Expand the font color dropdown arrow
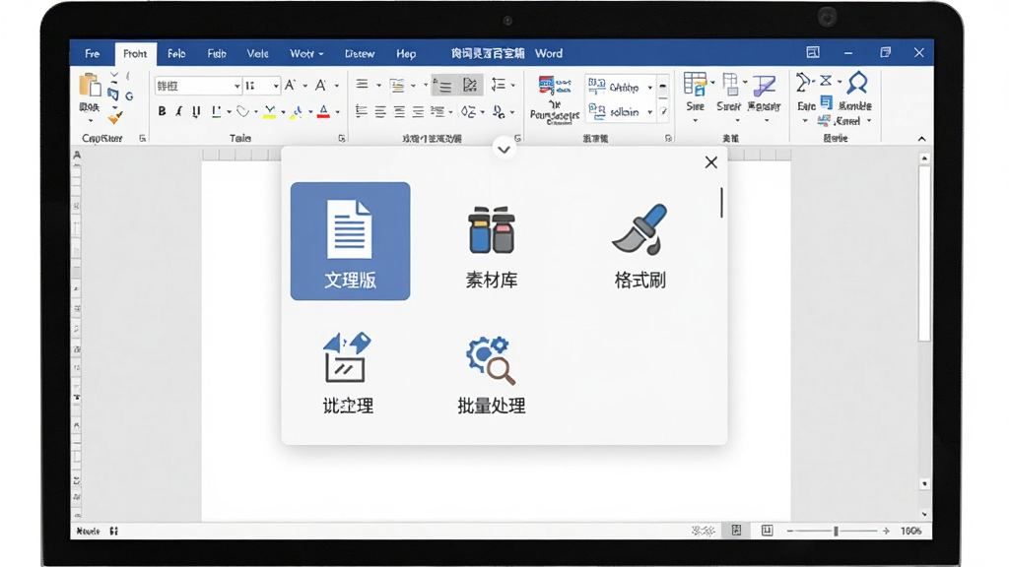Image resolution: width=1009 pixels, height=567 pixels. pyautogui.click(x=338, y=112)
